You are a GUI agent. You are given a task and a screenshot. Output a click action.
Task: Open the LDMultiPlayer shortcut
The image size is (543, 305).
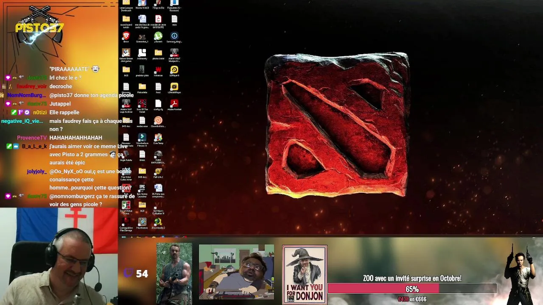pos(174,89)
